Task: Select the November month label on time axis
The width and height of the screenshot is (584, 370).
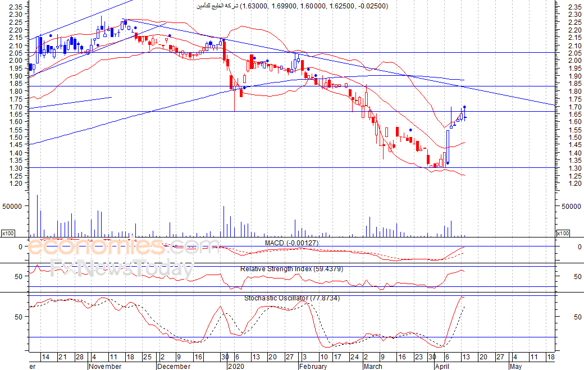Action: point(106,366)
